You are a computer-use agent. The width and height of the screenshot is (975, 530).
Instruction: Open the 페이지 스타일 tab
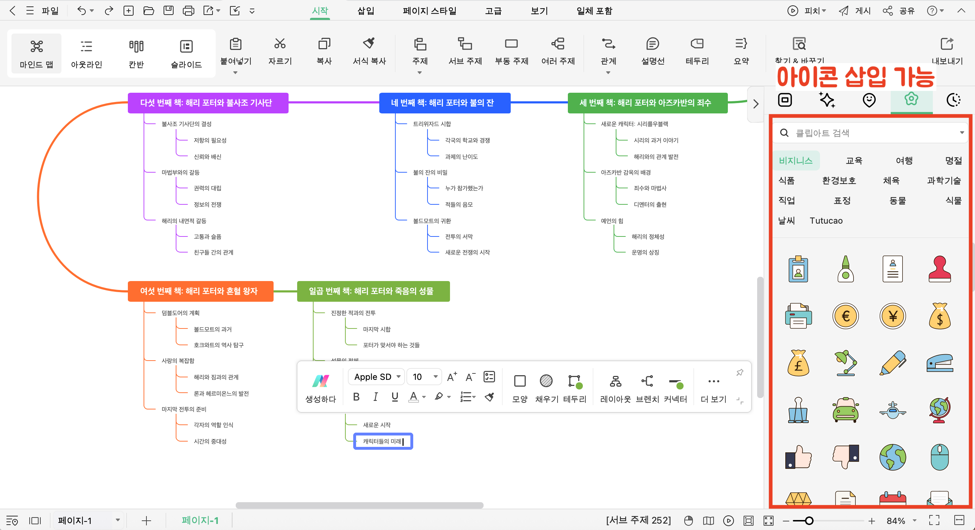429,11
